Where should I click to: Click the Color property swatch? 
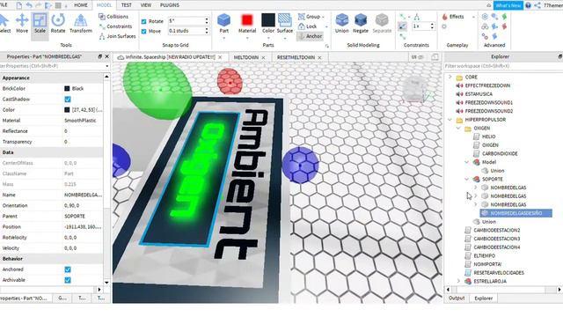point(67,109)
